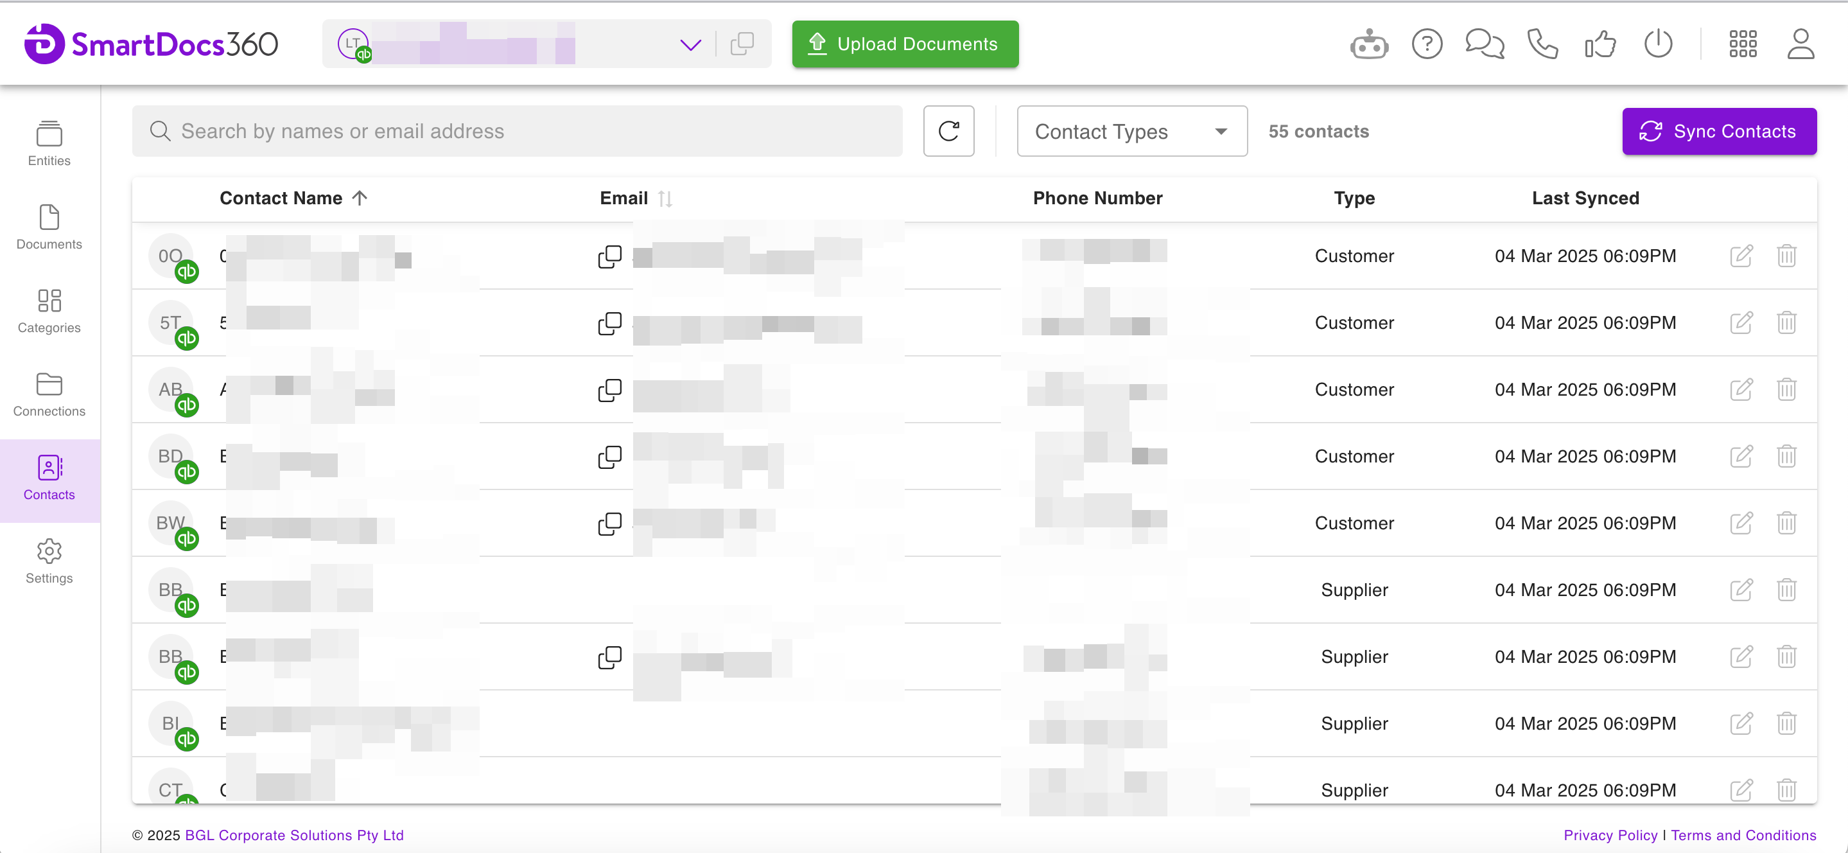1848x853 pixels.
Task: Open the apps grid icon
Action: tap(1743, 44)
